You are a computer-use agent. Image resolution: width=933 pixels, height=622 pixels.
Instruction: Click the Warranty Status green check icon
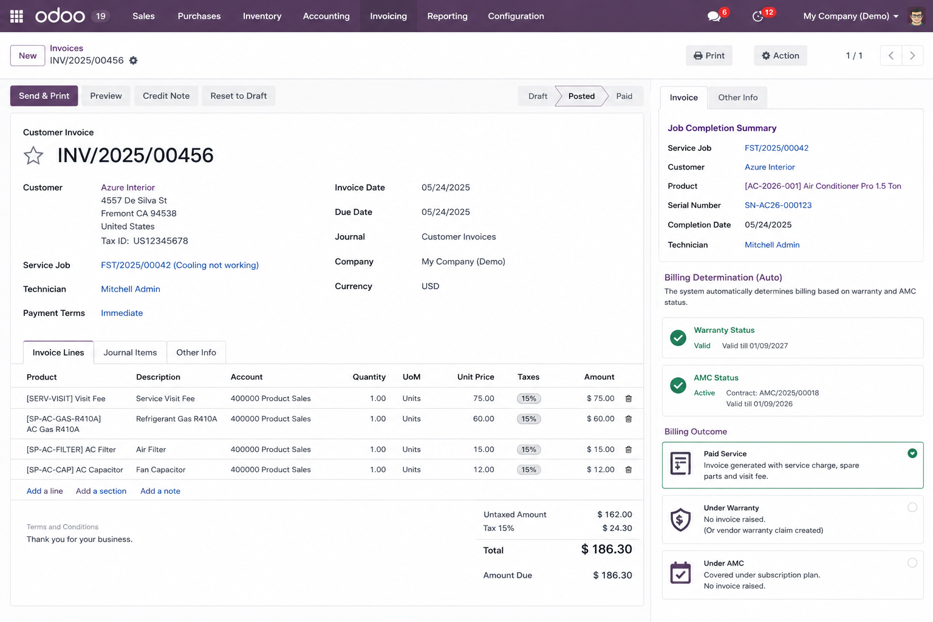pos(678,338)
